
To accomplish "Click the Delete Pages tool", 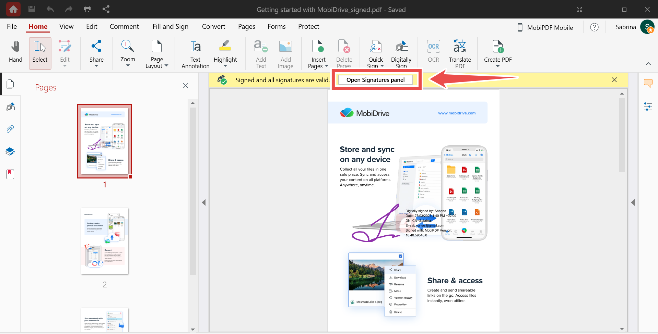I will tap(344, 54).
